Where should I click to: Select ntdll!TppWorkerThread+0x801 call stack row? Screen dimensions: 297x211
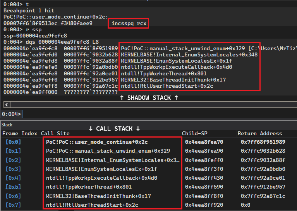pos(89,187)
